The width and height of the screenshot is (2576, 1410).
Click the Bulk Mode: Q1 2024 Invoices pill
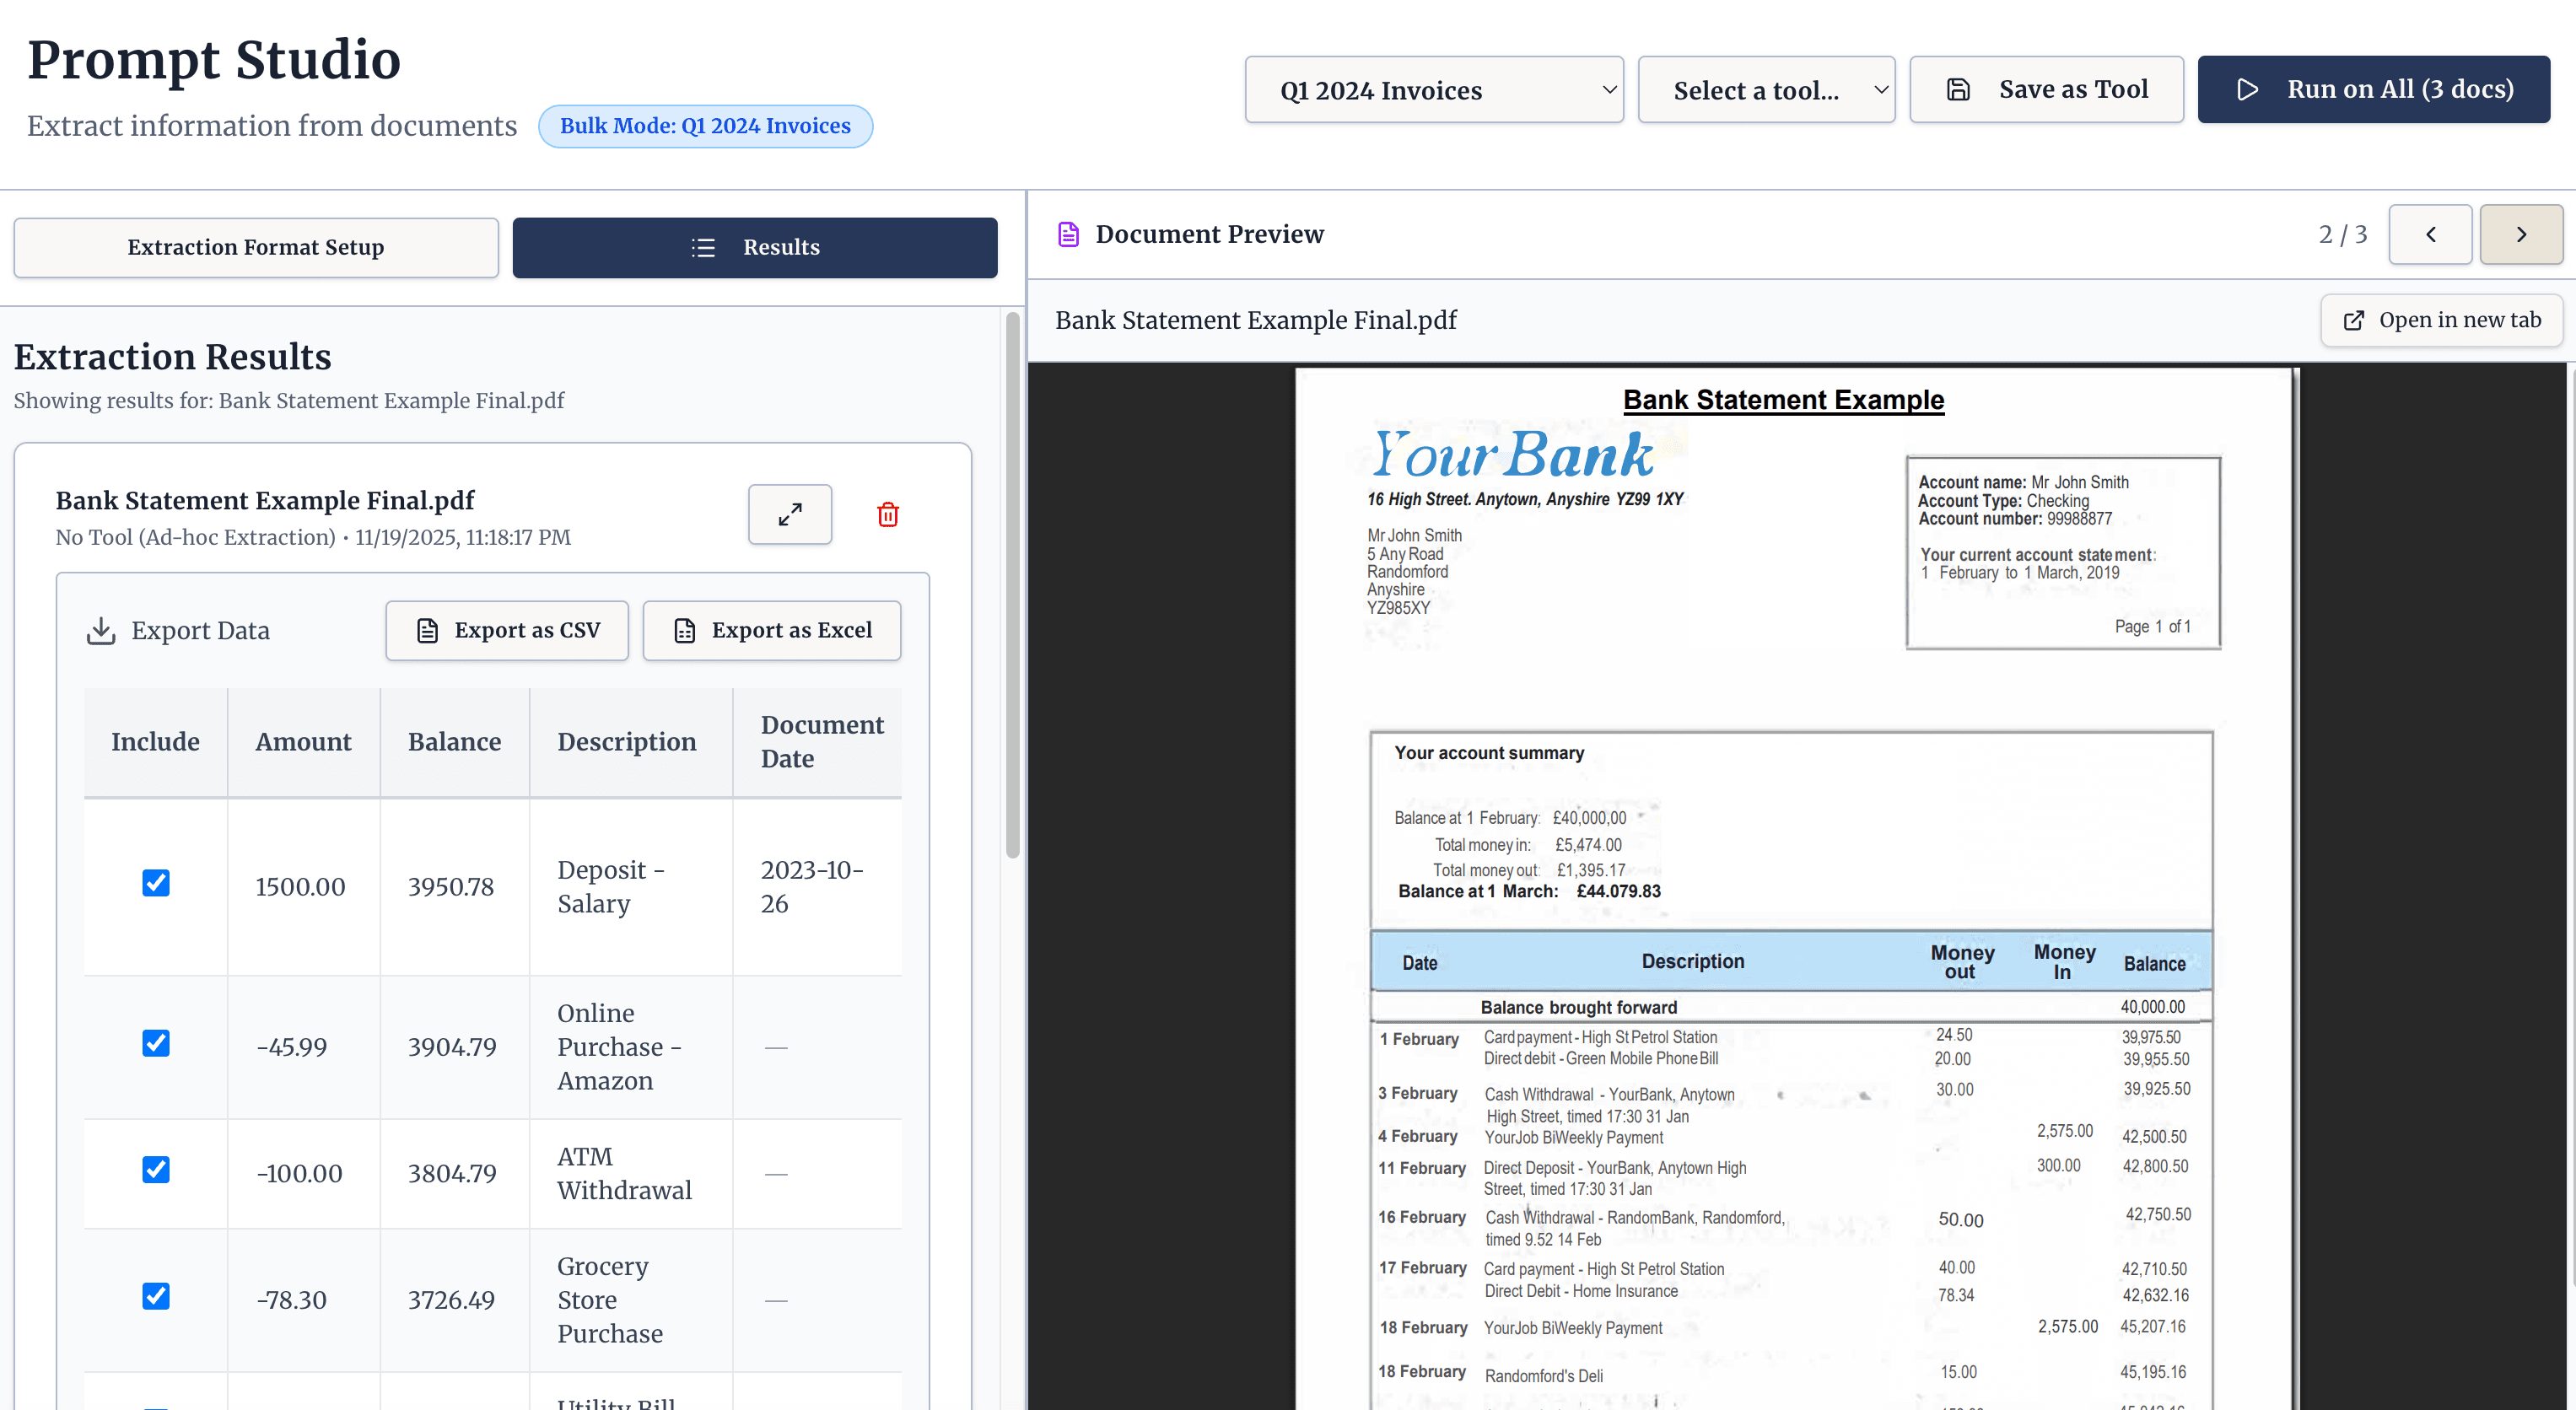click(x=705, y=126)
